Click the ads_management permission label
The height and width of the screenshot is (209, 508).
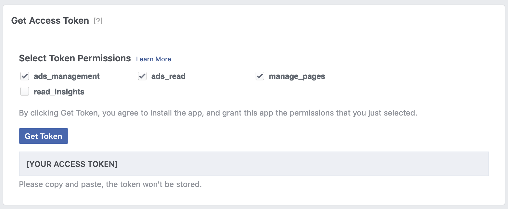tap(66, 76)
